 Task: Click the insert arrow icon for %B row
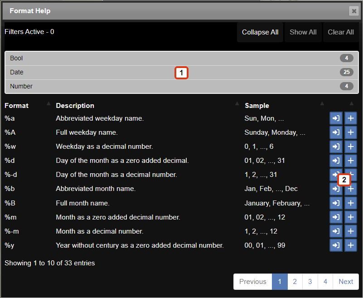[x=336, y=203]
